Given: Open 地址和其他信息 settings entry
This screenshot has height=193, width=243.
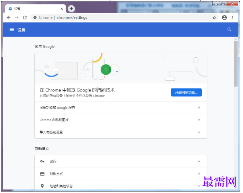Looking at the screenshot, I should (x=121, y=185).
